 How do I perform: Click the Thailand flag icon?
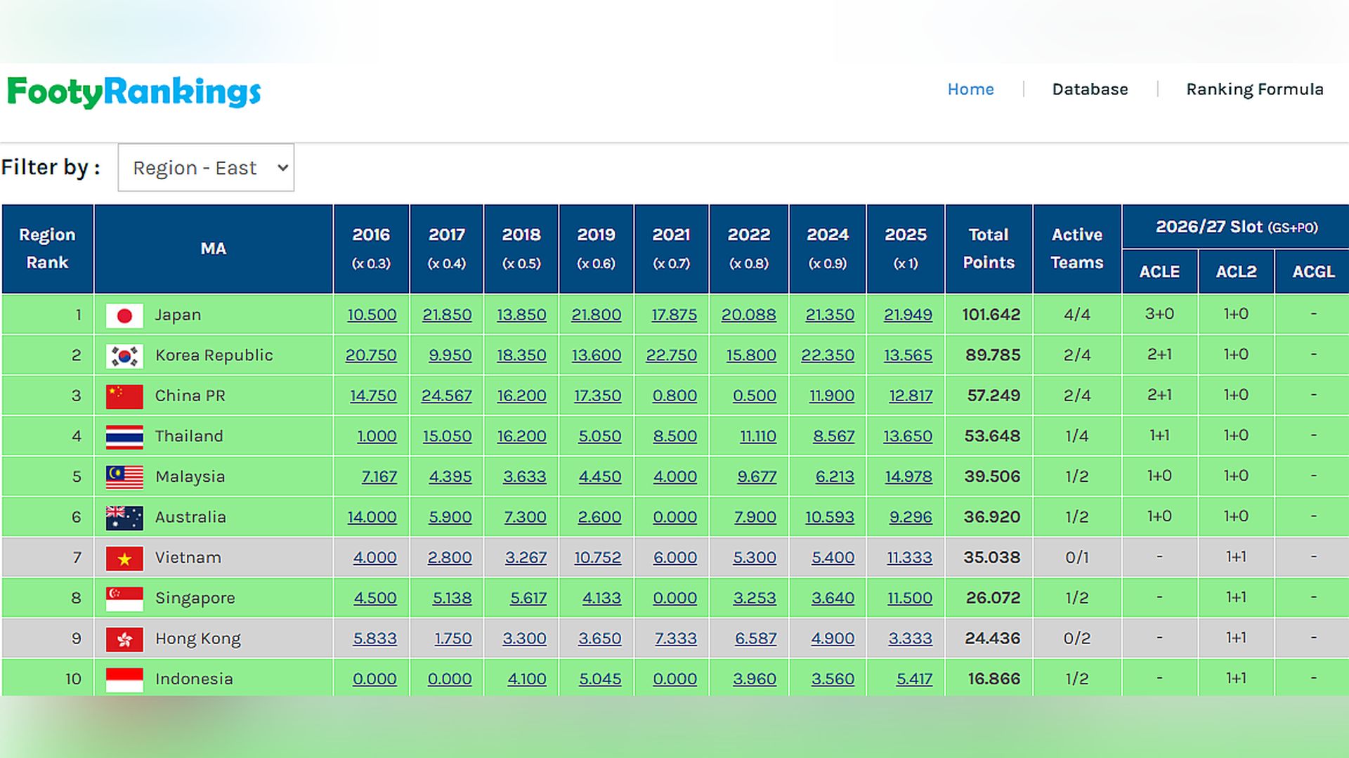[x=124, y=437]
